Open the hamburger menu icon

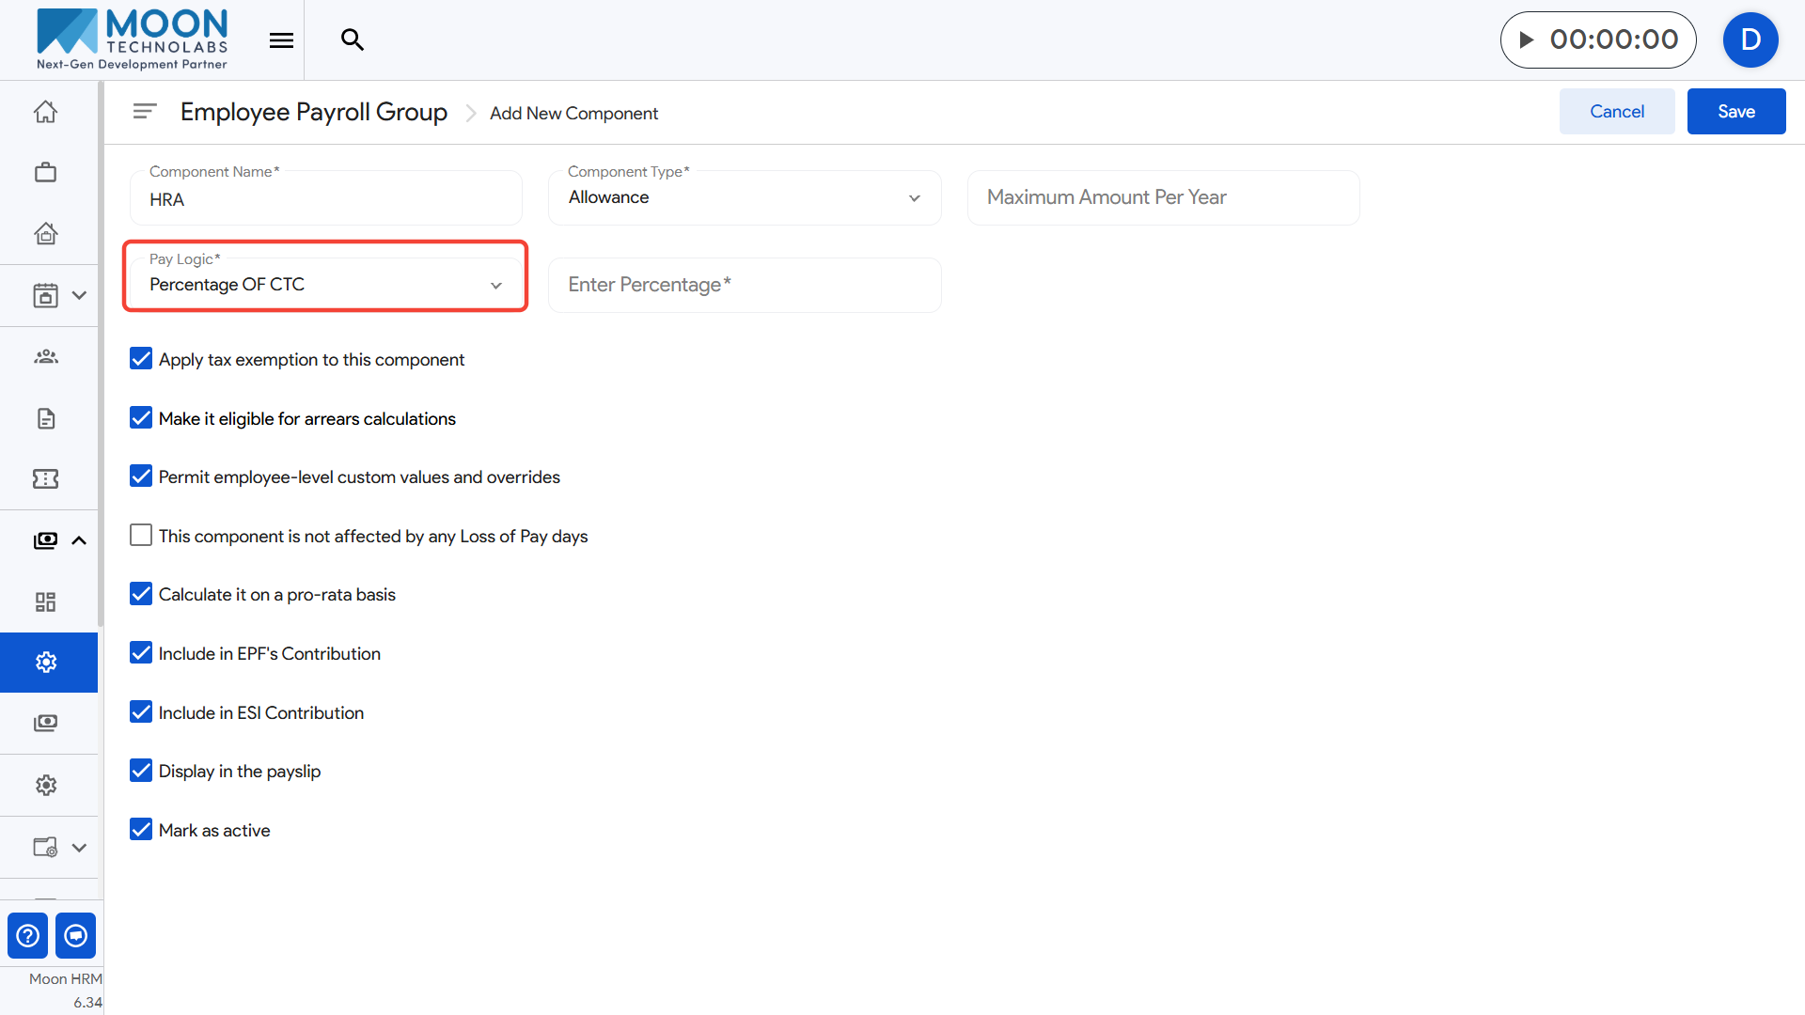281,39
